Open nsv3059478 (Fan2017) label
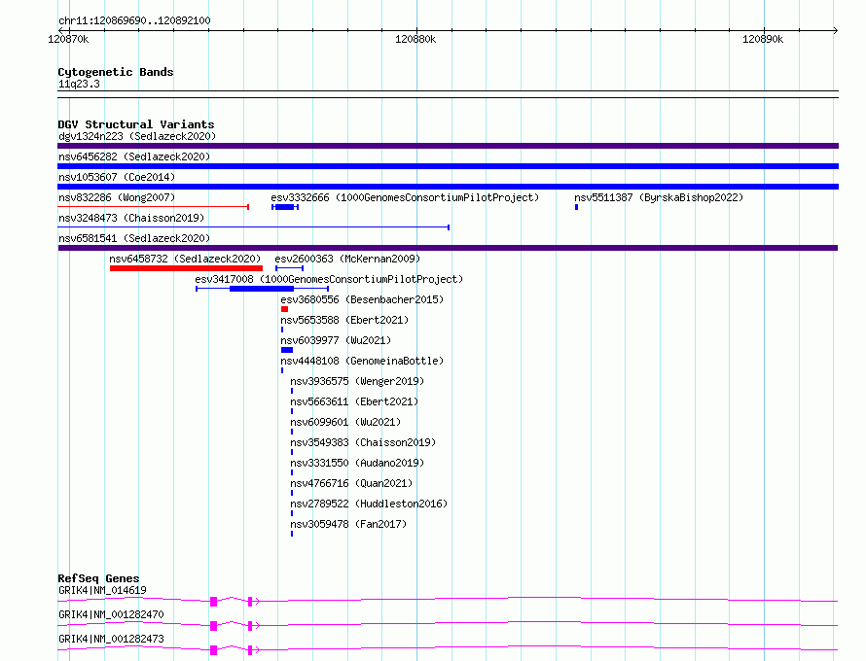866x661 pixels. pyautogui.click(x=348, y=524)
